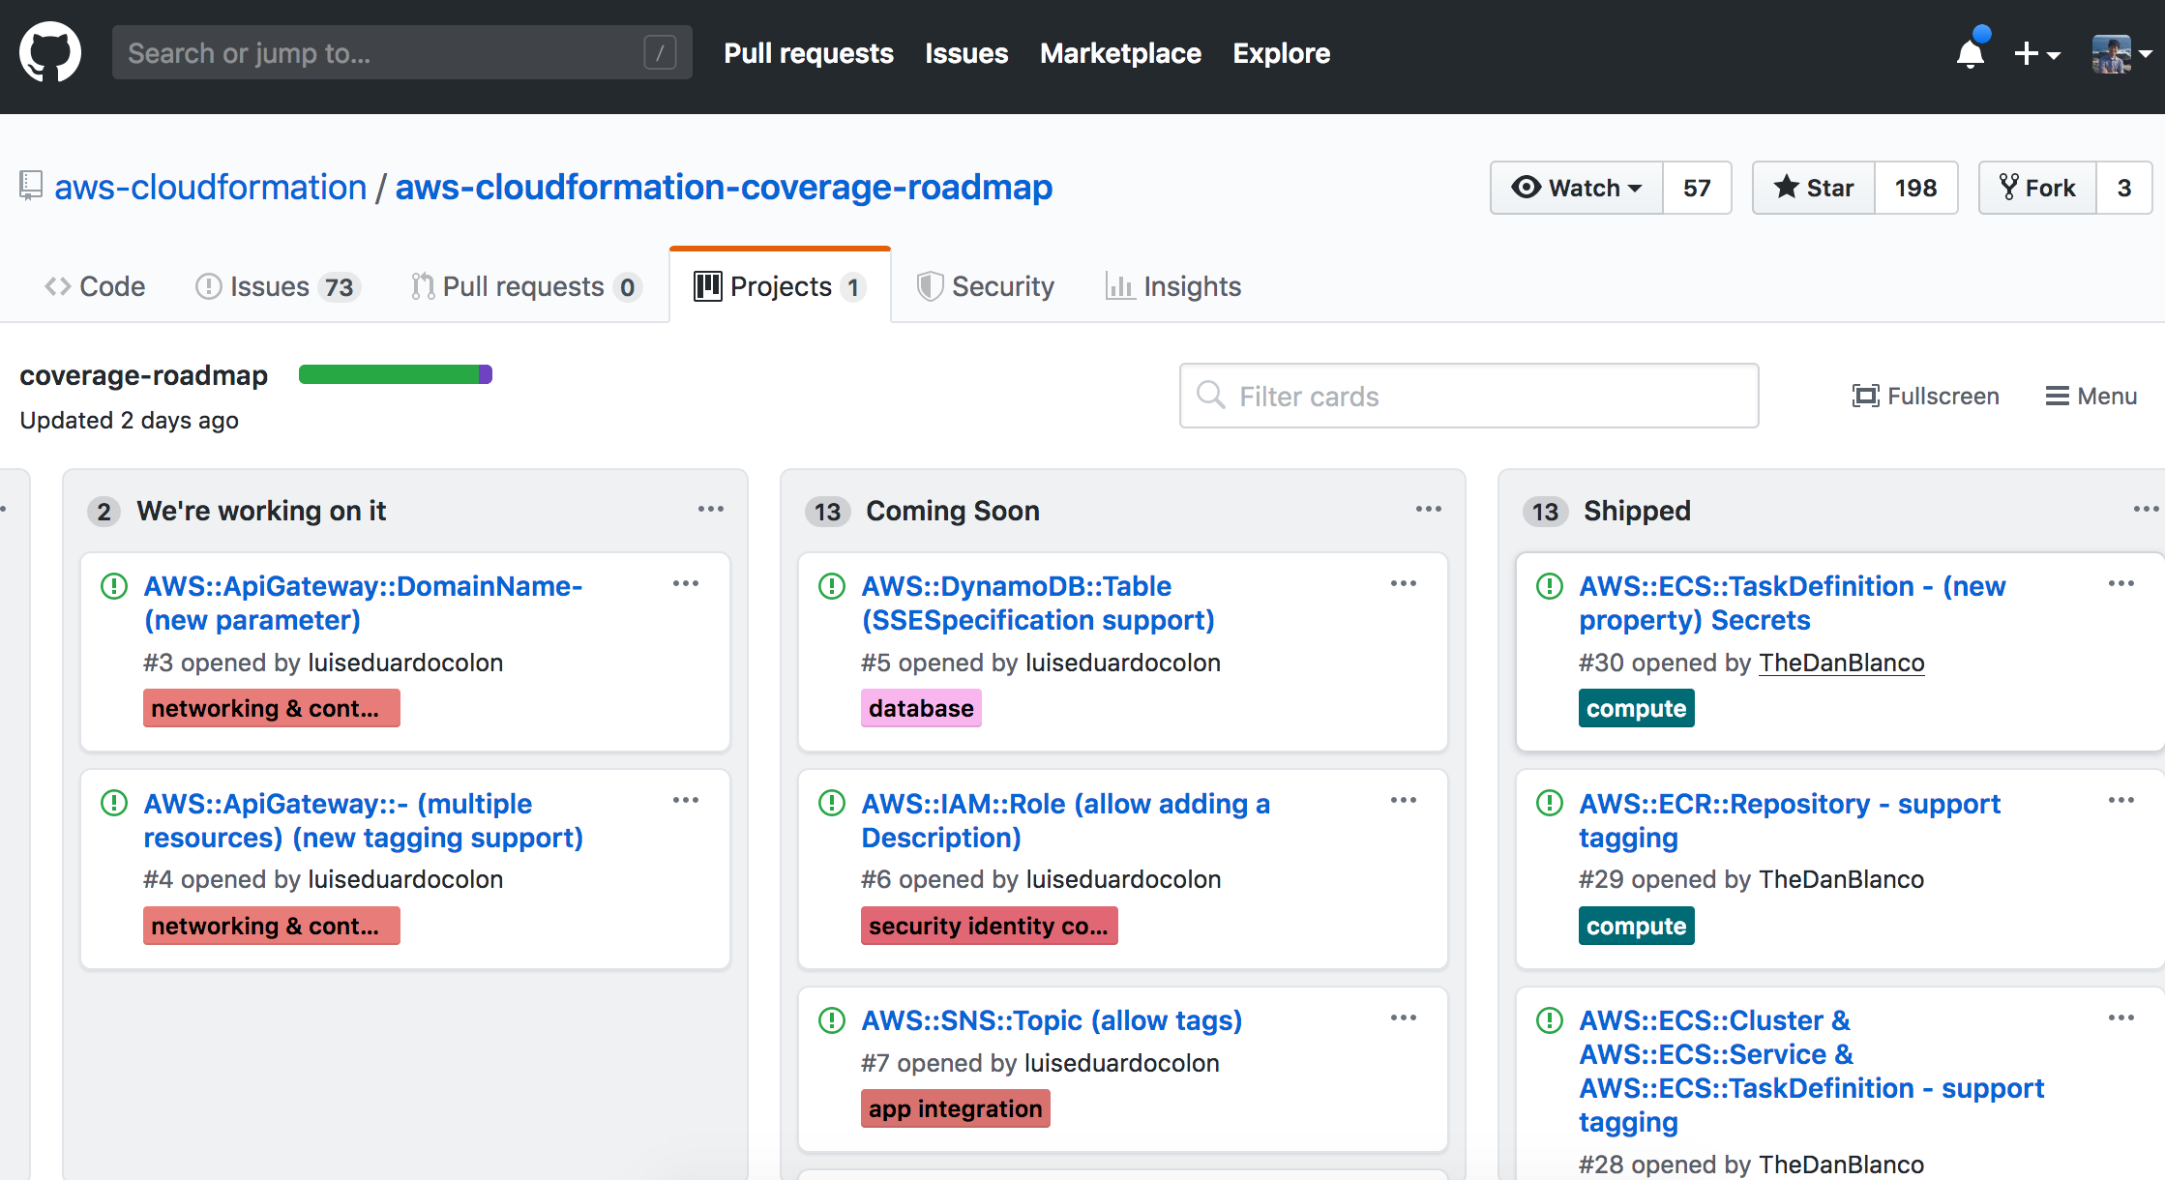Open the notifications bell
The width and height of the screenshot is (2165, 1180).
[1970, 52]
